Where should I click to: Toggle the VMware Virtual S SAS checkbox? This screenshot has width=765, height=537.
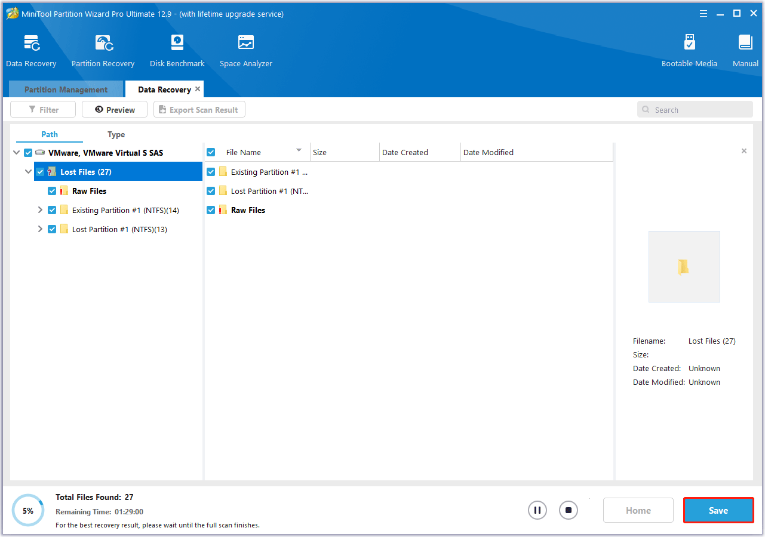coord(28,153)
